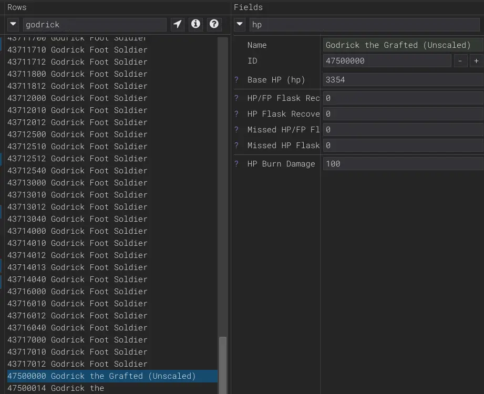Edit the HP Flask Recove value
Viewport: 484px width, 394px height.
(403, 114)
